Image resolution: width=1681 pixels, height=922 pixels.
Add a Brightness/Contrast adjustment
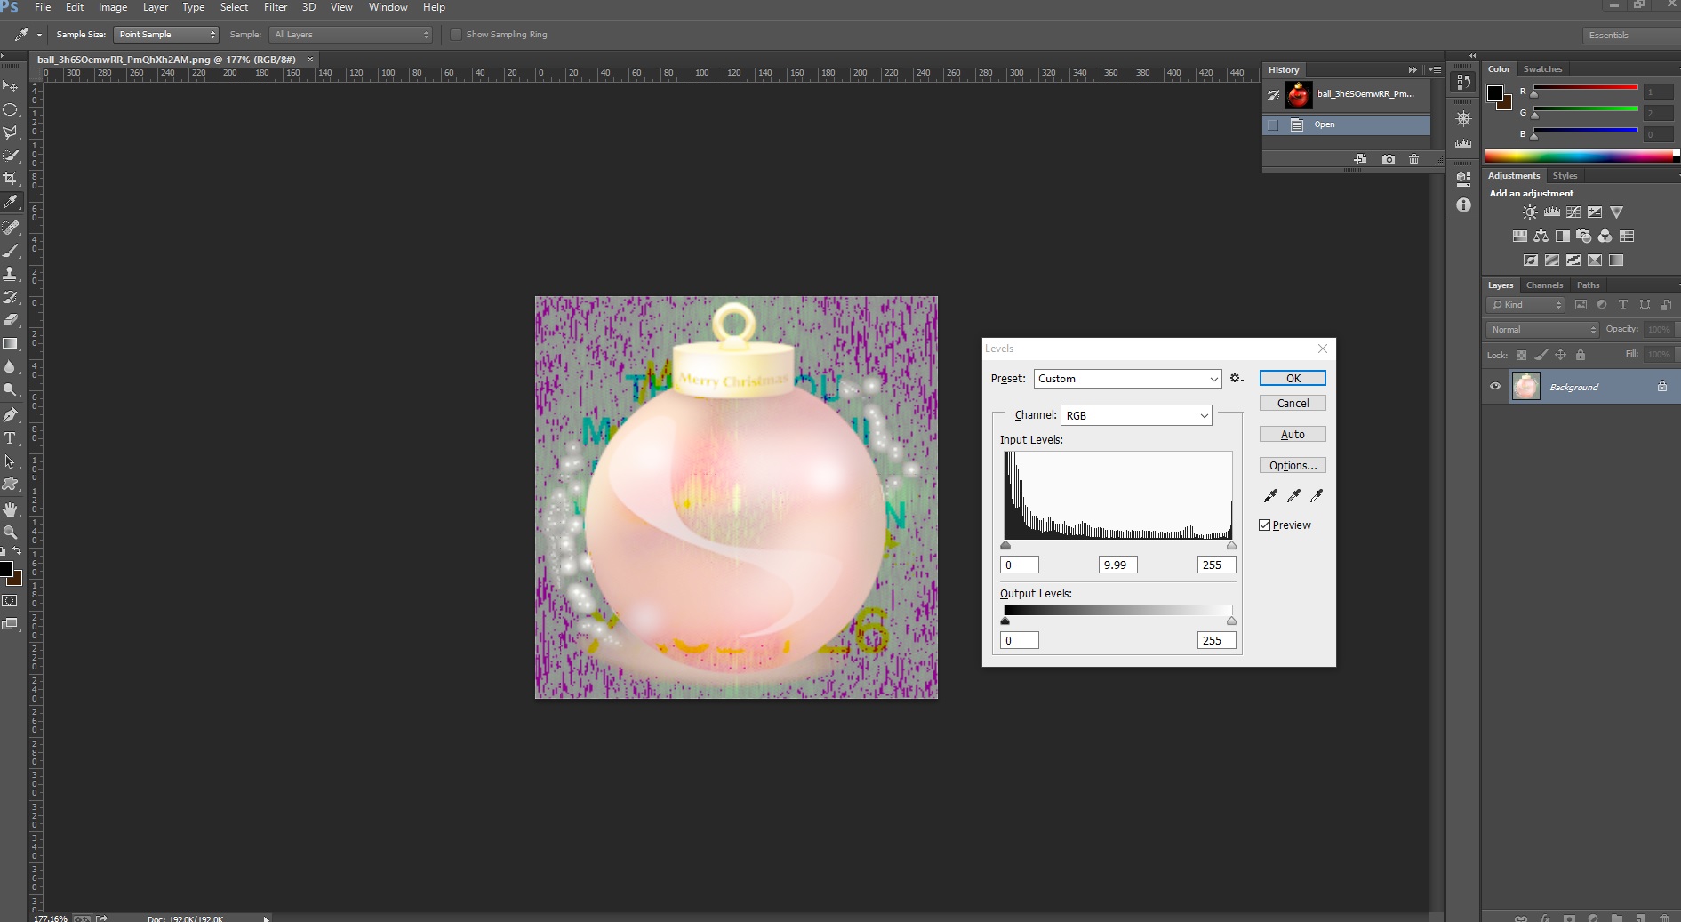(x=1530, y=212)
